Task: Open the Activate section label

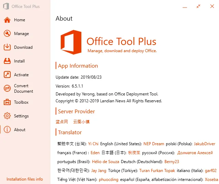Action: (x=21, y=75)
